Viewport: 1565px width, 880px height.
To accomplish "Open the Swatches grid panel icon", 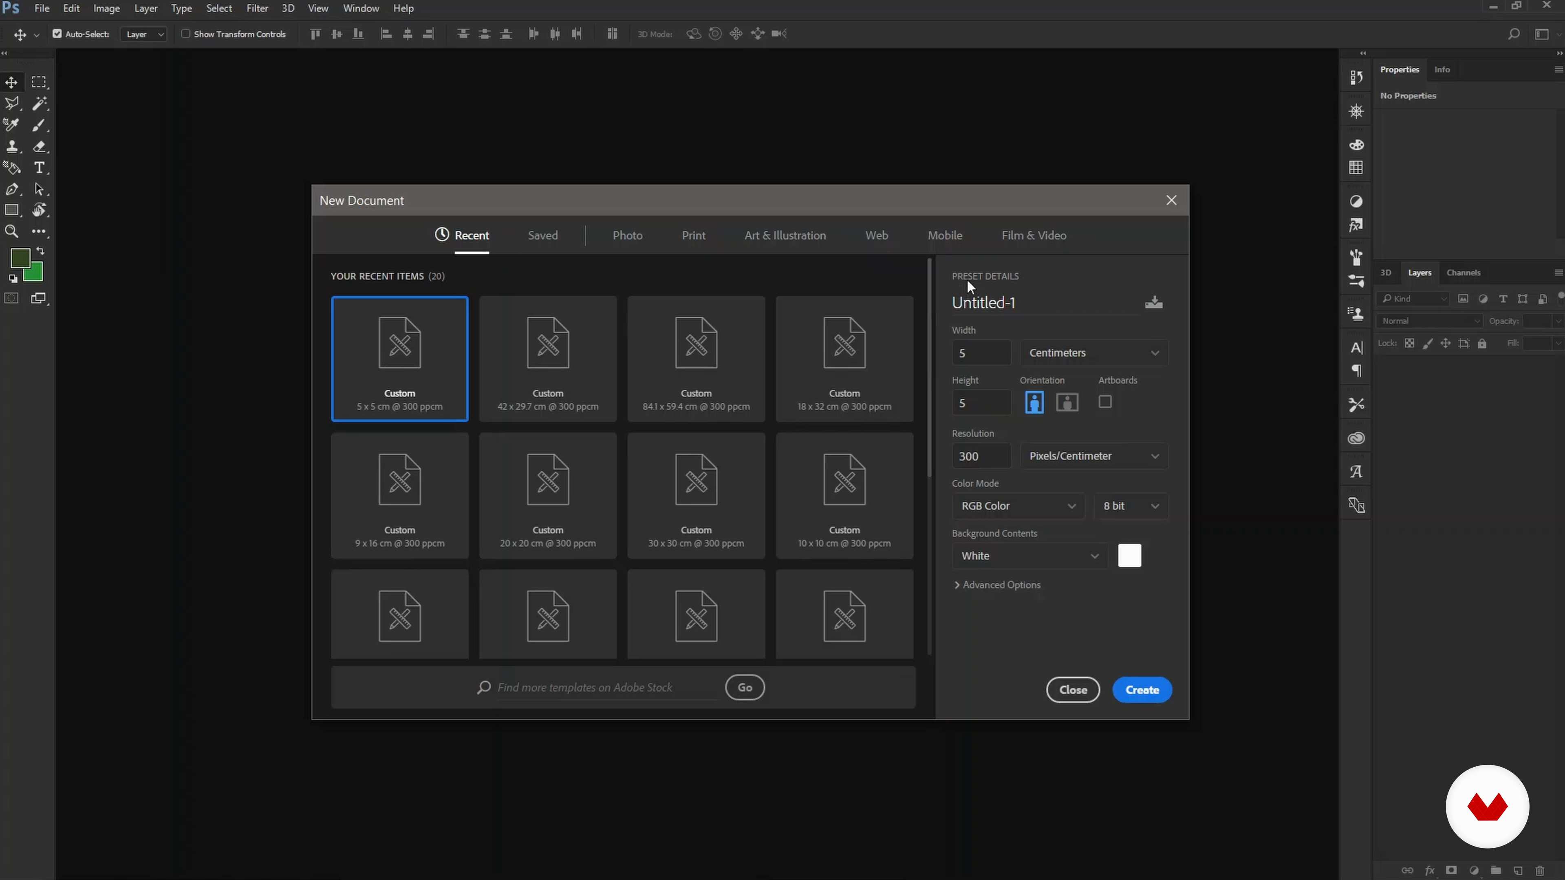I will pyautogui.click(x=1356, y=167).
